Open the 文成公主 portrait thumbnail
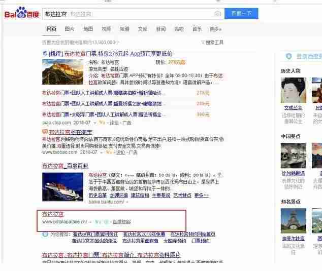The image size is (322, 271). [294, 90]
